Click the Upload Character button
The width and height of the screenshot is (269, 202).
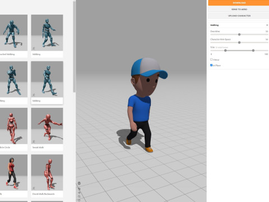239,16
